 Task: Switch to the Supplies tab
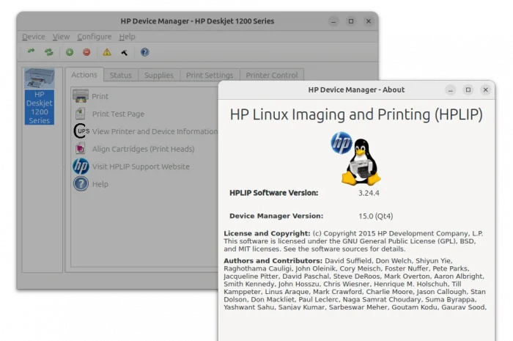point(159,75)
